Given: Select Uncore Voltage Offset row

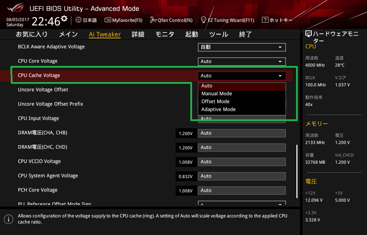Looking at the screenshot, I should pos(43,90).
